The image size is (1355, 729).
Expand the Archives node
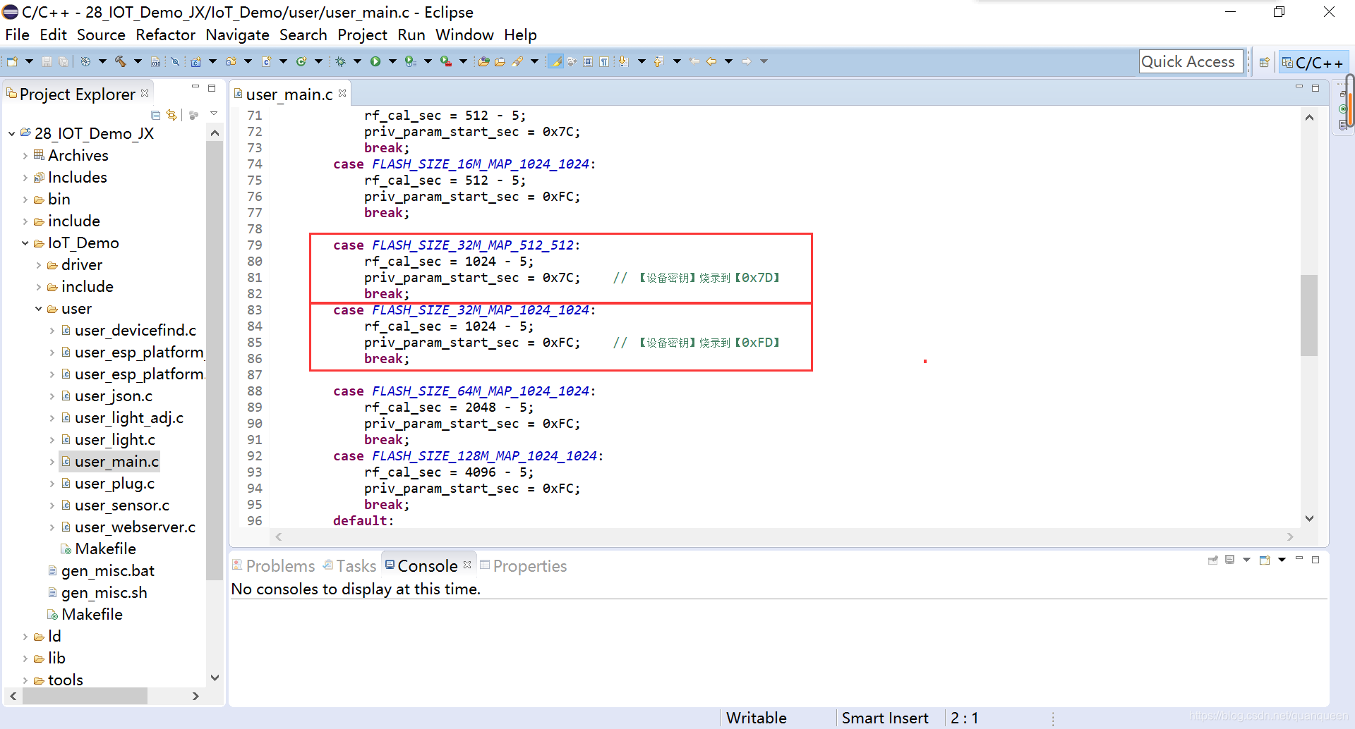25,155
